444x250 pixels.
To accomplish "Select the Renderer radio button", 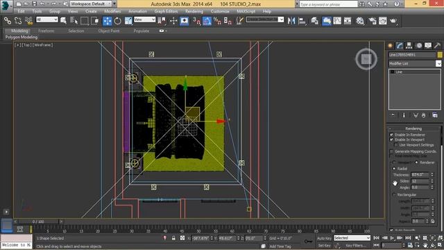I will [416, 162].
